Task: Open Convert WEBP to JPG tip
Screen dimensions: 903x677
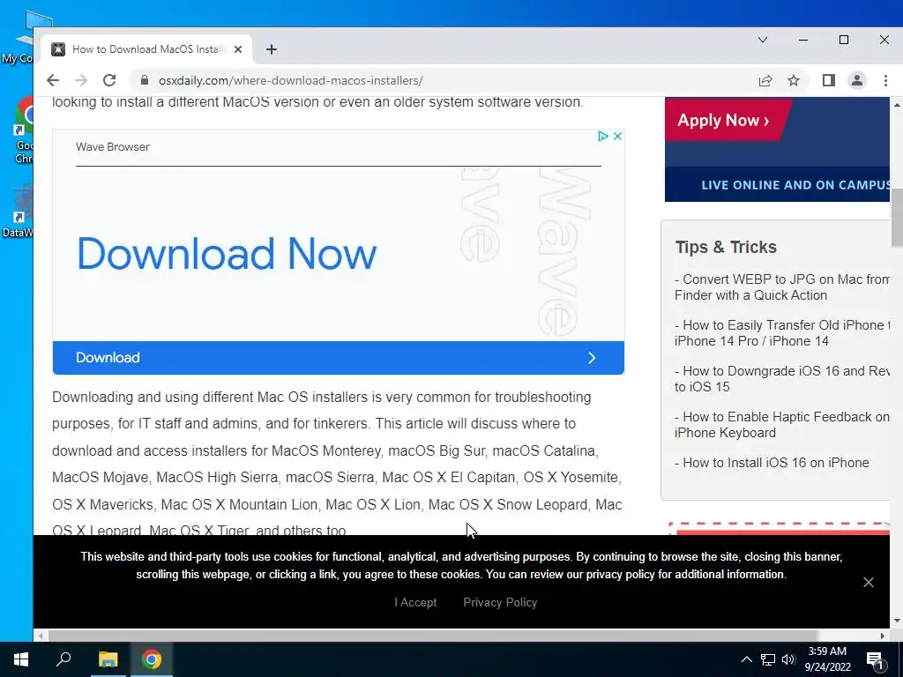Action: 782,287
